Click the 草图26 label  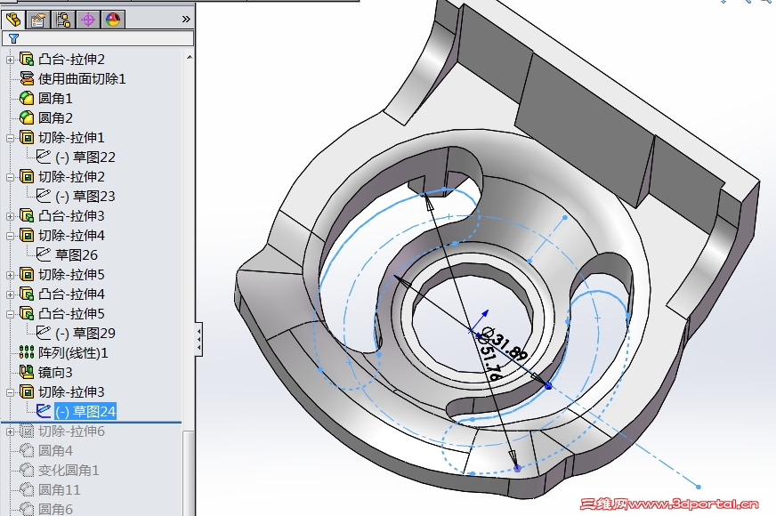click(x=77, y=254)
